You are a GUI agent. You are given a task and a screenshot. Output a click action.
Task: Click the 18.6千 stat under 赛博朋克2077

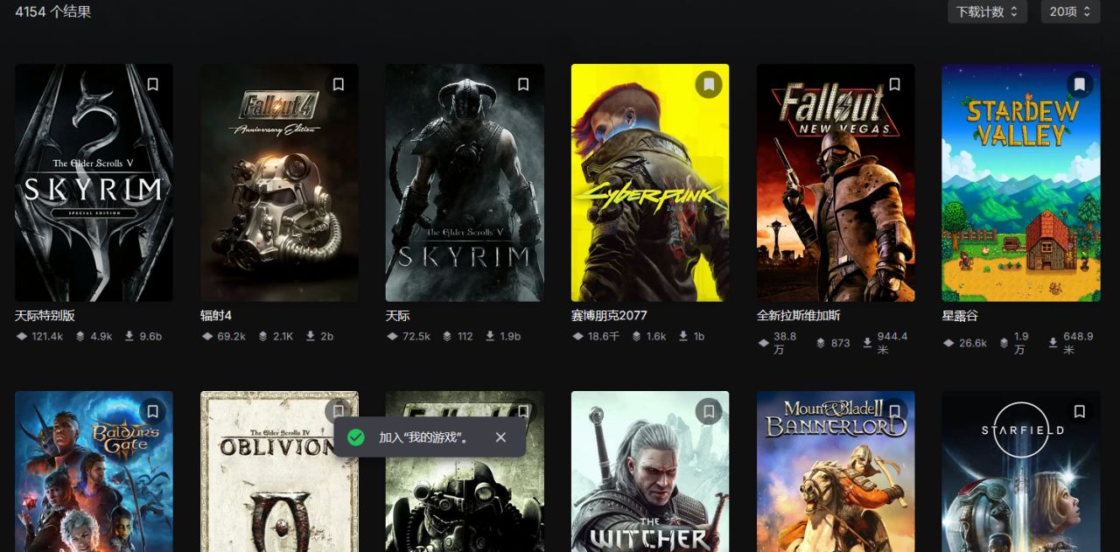coord(604,337)
